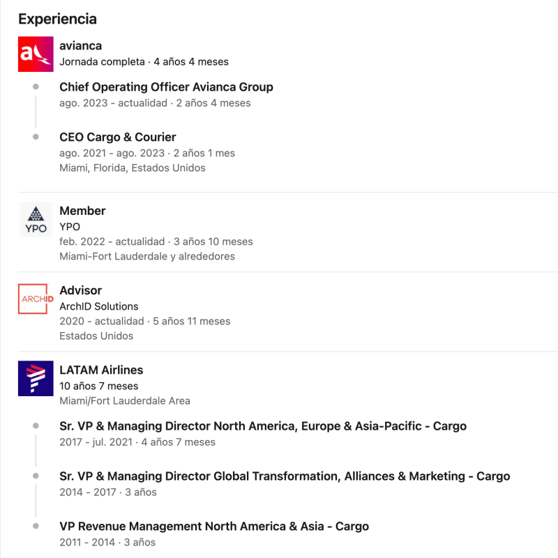Select Chief Operating Officer Avianca Group title

tap(166, 87)
